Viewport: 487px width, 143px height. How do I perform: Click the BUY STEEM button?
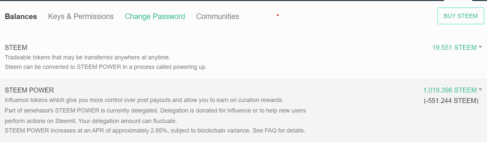coord(460,16)
